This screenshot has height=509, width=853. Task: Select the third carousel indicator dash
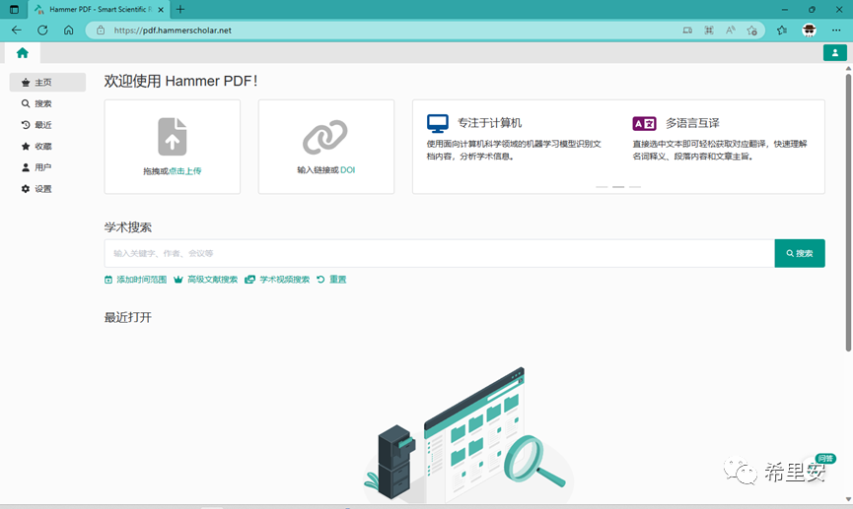click(x=635, y=187)
